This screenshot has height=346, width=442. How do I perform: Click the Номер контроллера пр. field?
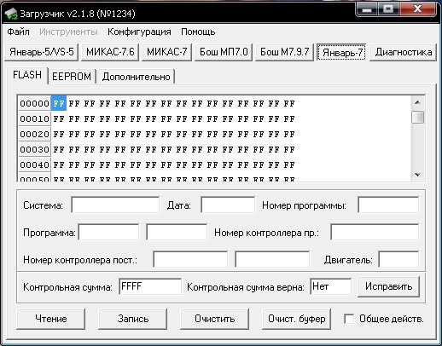click(375, 232)
